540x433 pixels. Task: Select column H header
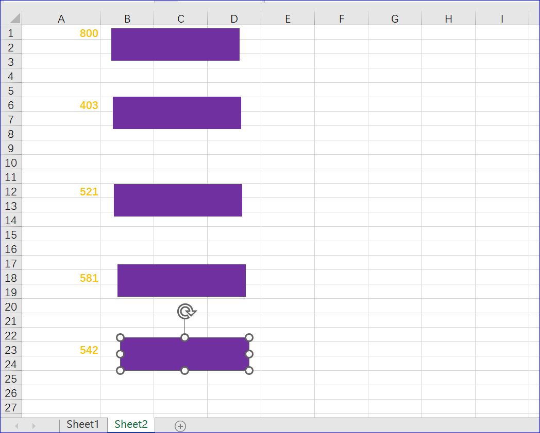448,19
